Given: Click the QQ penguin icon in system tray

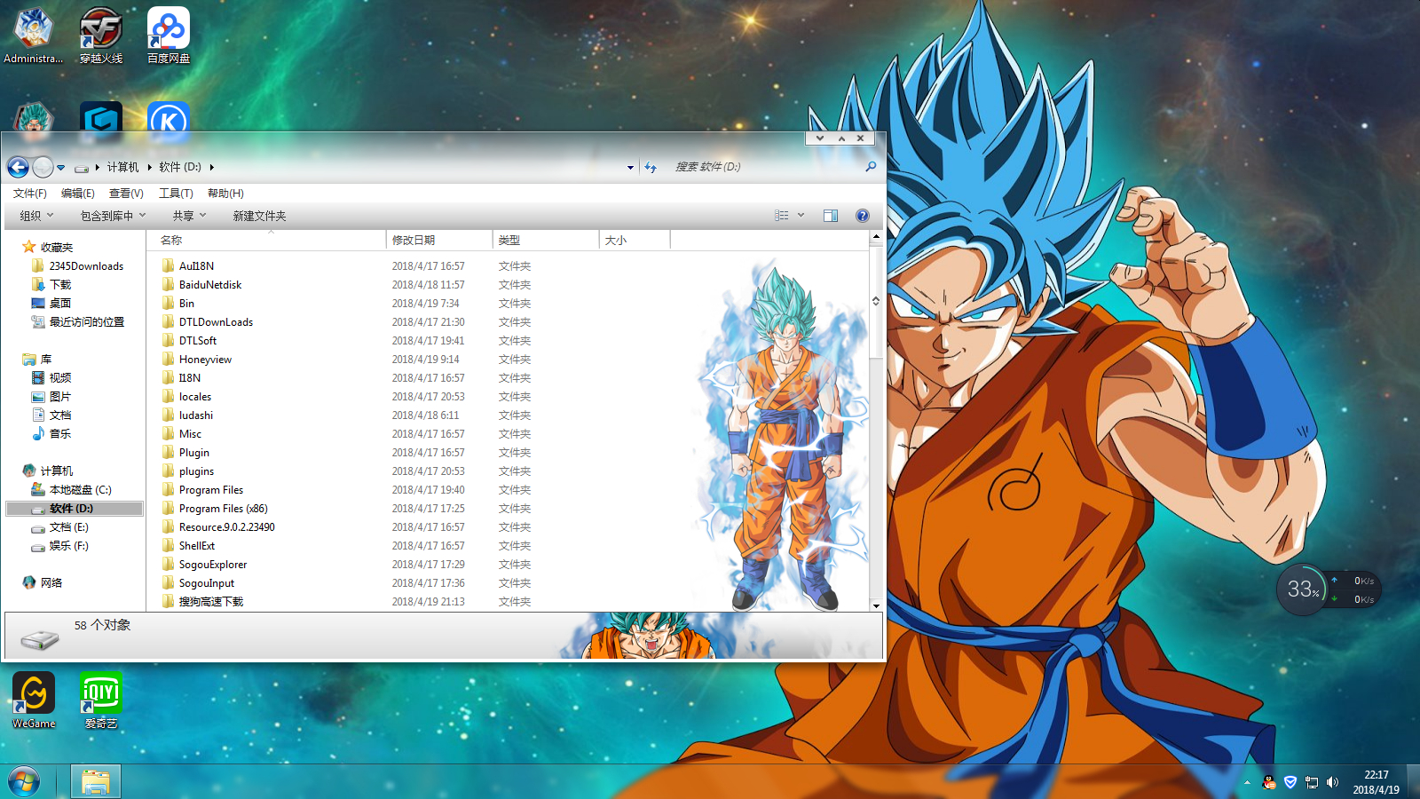Looking at the screenshot, I should tap(1269, 782).
